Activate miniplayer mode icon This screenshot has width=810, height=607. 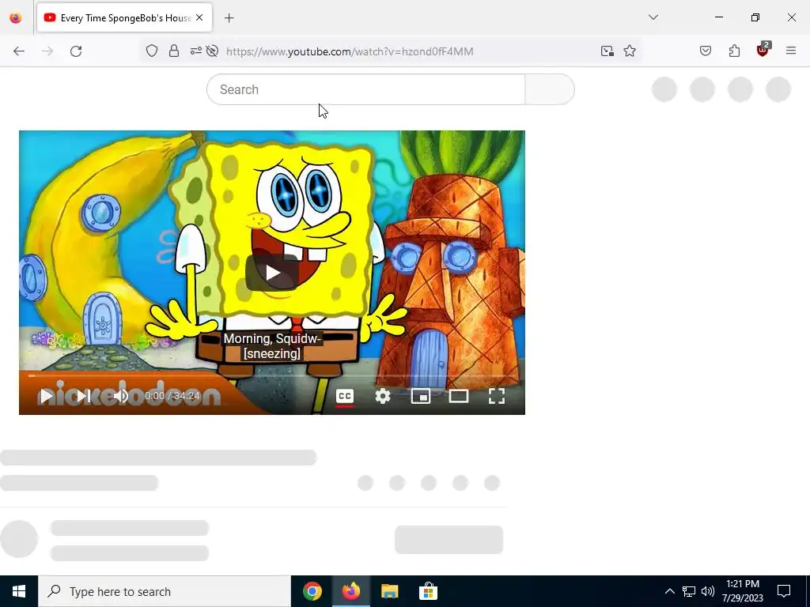pyautogui.click(x=421, y=396)
